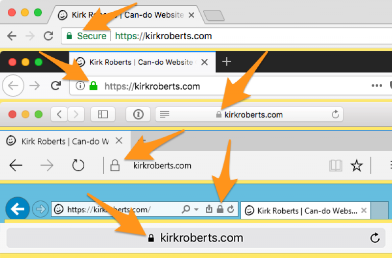The height and width of the screenshot is (258, 392).
Task: Open the Firefox page actions three-dot menu
Action: coord(376,86)
